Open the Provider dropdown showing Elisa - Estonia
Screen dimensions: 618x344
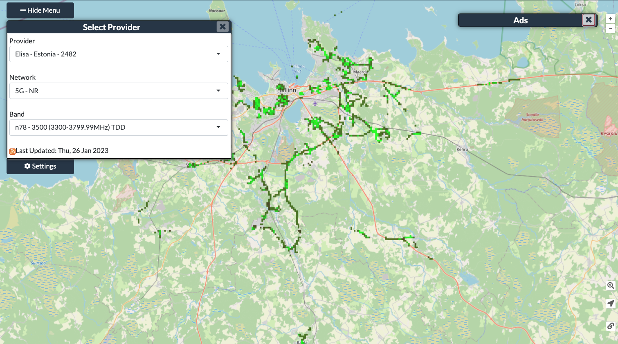coord(119,54)
